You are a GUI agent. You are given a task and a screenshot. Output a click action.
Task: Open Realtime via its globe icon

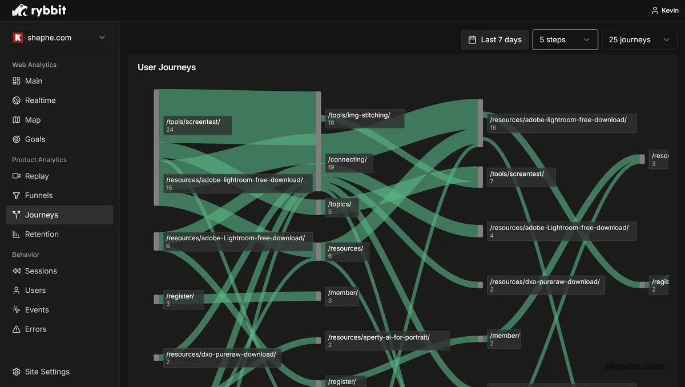pos(17,100)
